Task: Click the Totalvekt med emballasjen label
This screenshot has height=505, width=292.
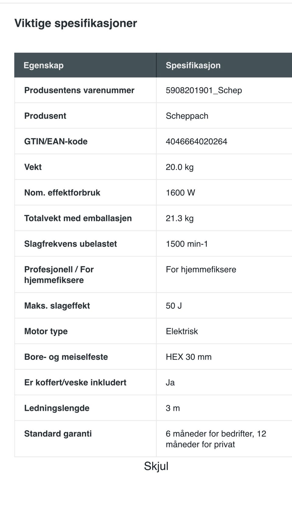Action: click(x=78, y=218)
